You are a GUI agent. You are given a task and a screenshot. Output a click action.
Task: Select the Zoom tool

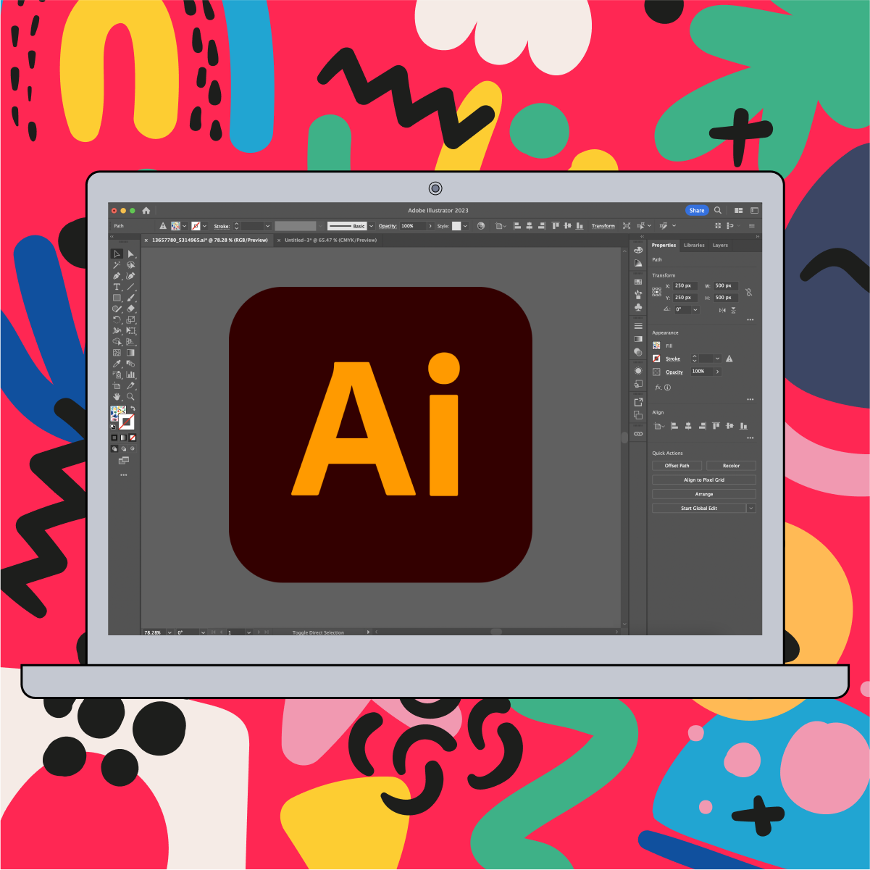click(131, 396)
